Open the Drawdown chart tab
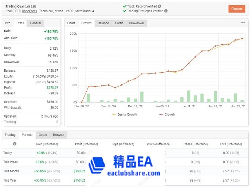The height and width of the screenshot is (188, 251). click(136, 23)
